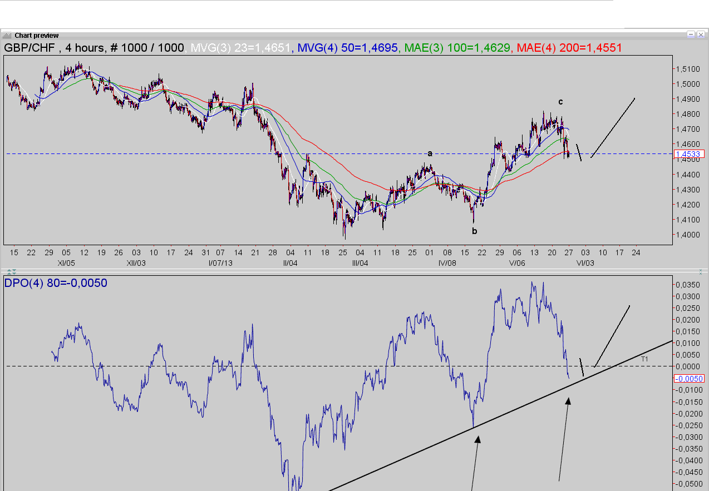The image size is (709, 491).
Task: Click the 'DPO(4) 80=-0,0050' indicator label
Action: click(56, 283)
